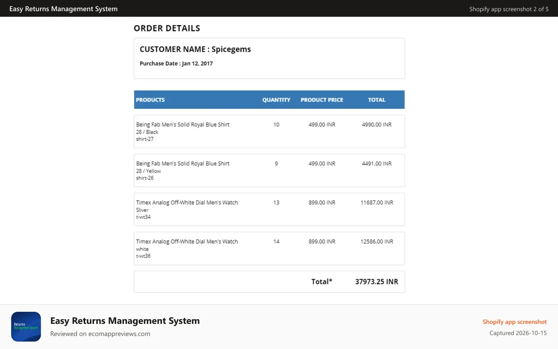
Task: Click the Captured 2026-10-15 text
Action: (518, 333)
